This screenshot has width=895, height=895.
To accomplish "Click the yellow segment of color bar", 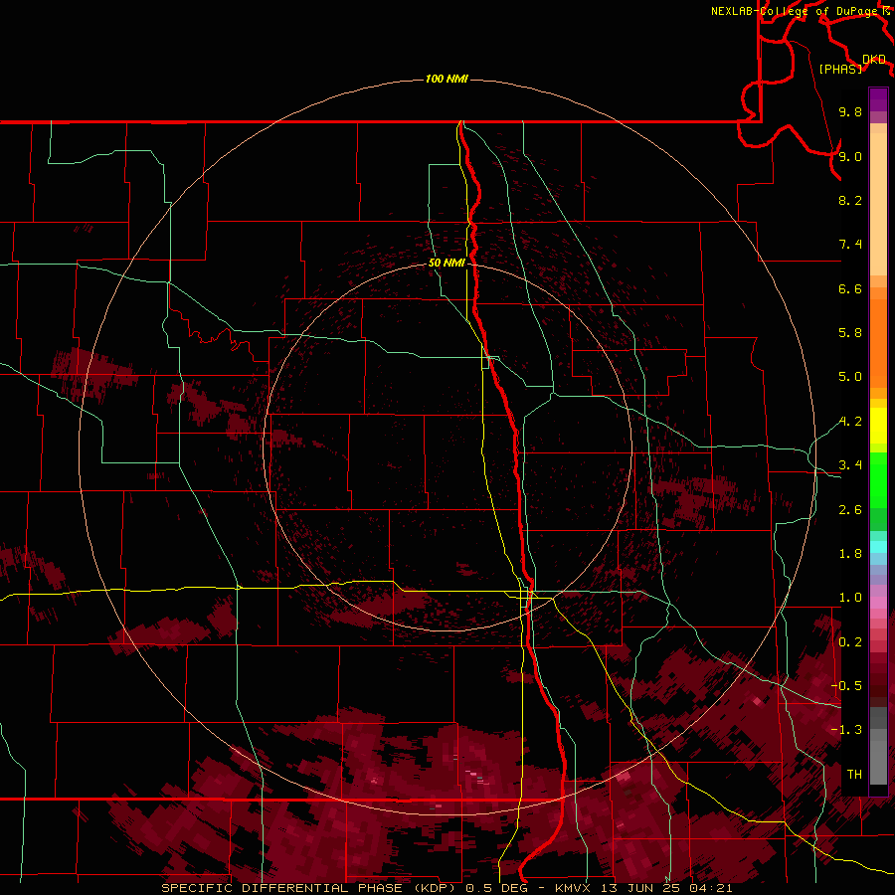I will click(878, 426).
